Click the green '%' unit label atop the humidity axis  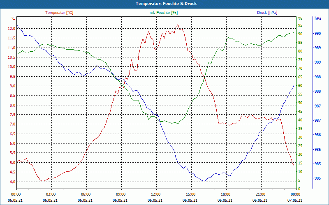tap(300, 18)
